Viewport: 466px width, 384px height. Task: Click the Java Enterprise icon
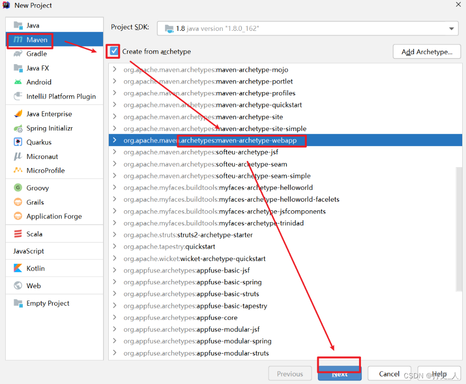coord(18,114)
